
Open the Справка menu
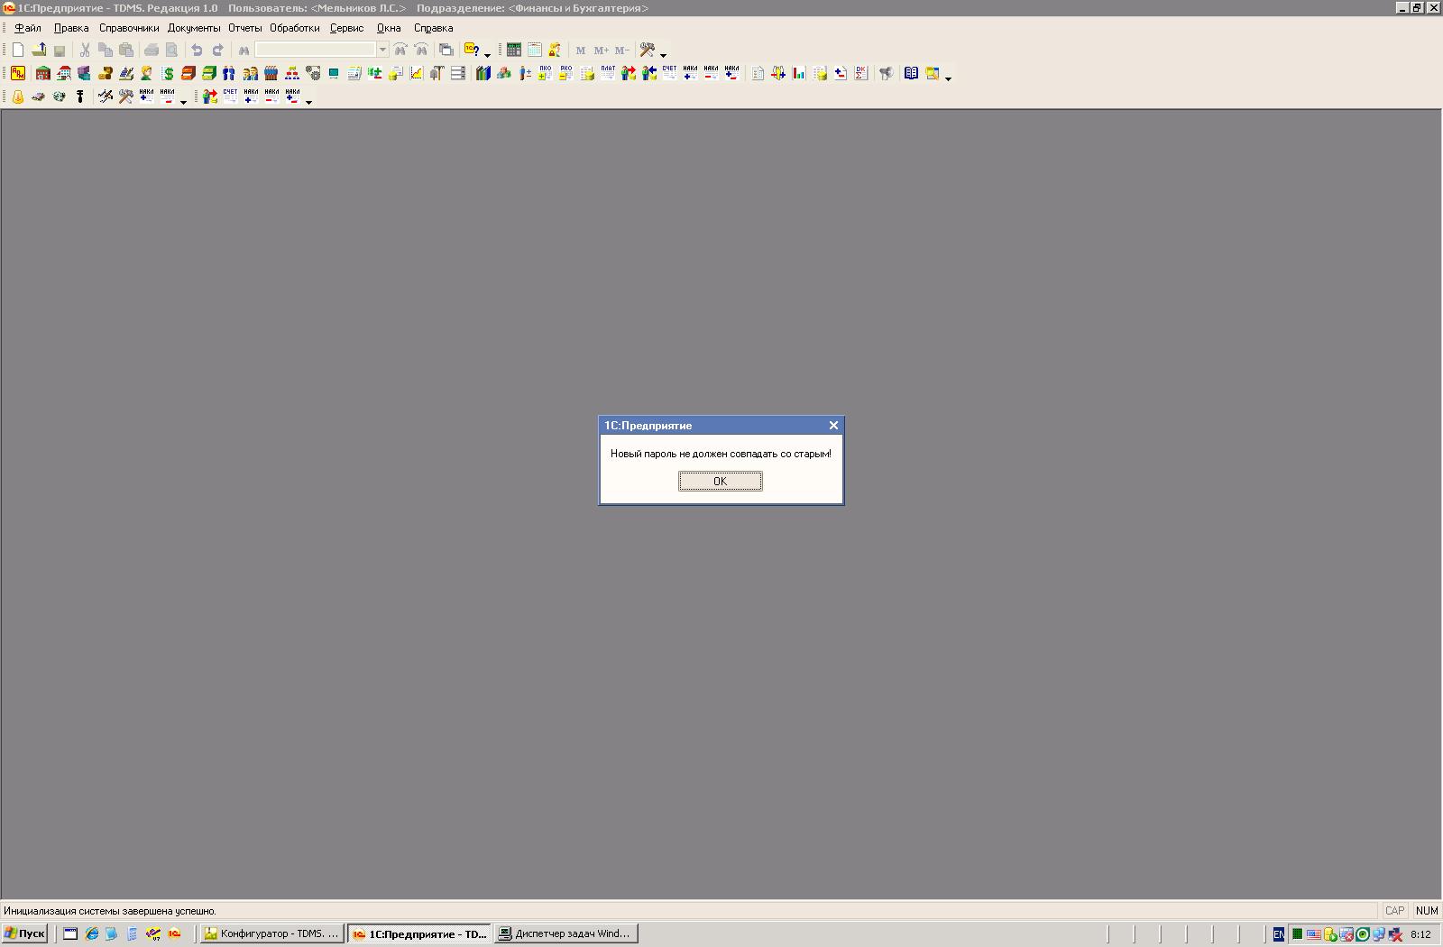point(433,28)
